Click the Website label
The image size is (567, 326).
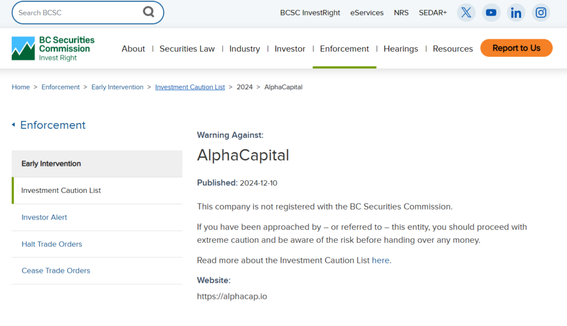pyautogui.click(x=213, y=281)
